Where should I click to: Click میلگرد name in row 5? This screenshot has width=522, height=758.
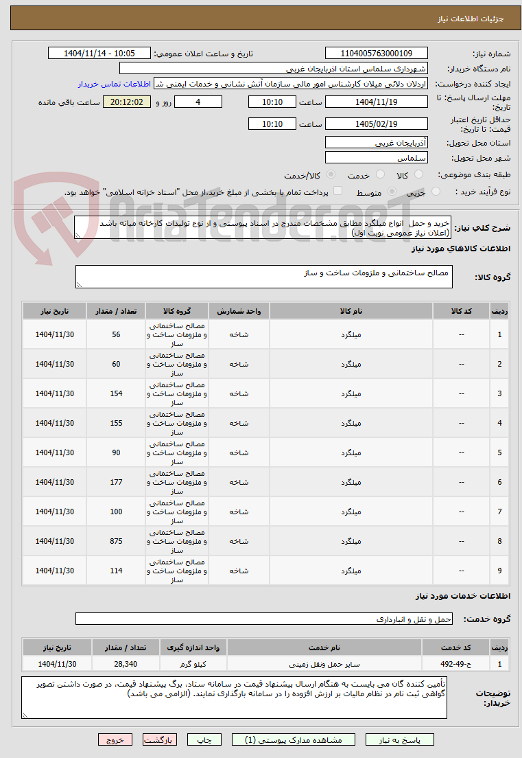point(351,452)
